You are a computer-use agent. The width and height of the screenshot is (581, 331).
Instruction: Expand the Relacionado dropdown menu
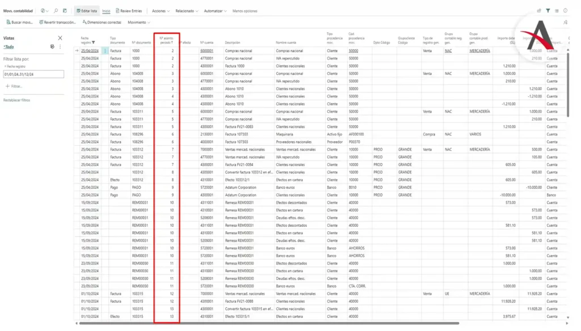pyautogui.click(x=187, y=11)
